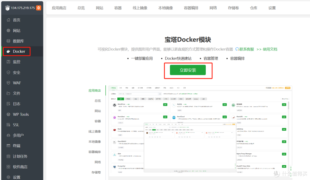Click the users icon beside 多用户
310x180 pixels.
click(x=8, y=135)
